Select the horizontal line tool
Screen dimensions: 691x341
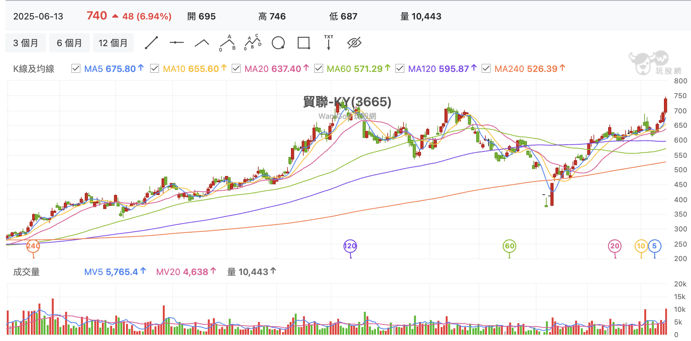pyautogui.click(x=177, y=42)
